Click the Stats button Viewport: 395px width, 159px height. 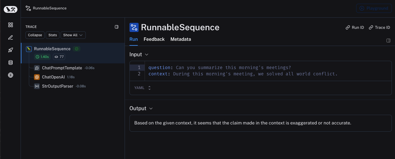53,35
